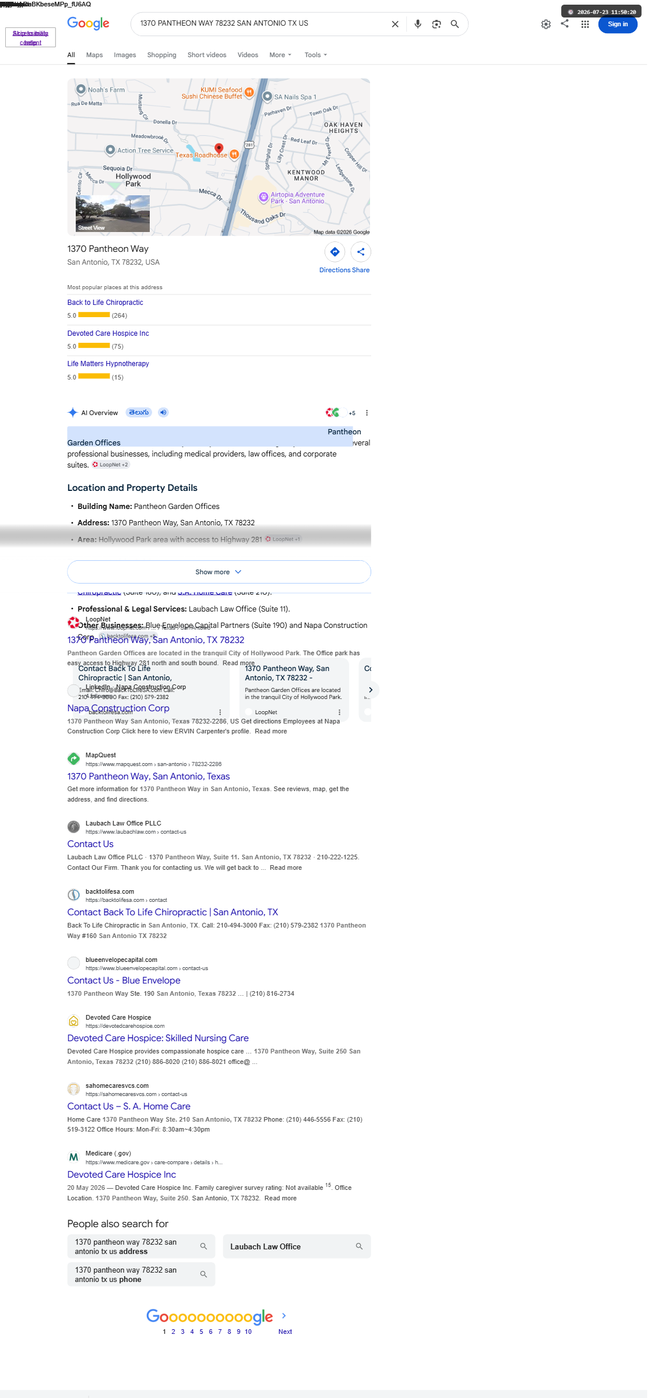Viewport: 655px width, 1398px height.
Task: Go to results page 10
Action: (248, 1332)
